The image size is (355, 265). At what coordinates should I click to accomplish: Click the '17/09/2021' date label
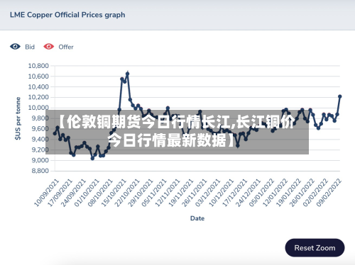click(60, 193)
